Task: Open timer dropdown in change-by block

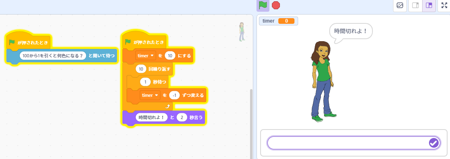Action: click(150, 95)
